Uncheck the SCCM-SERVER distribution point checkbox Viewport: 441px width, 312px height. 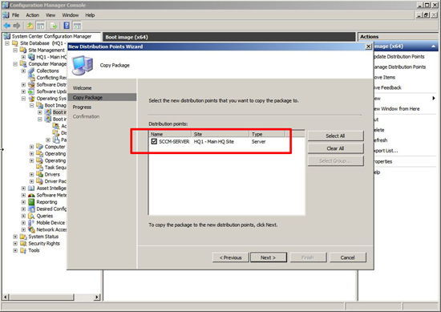click(154, 141)
